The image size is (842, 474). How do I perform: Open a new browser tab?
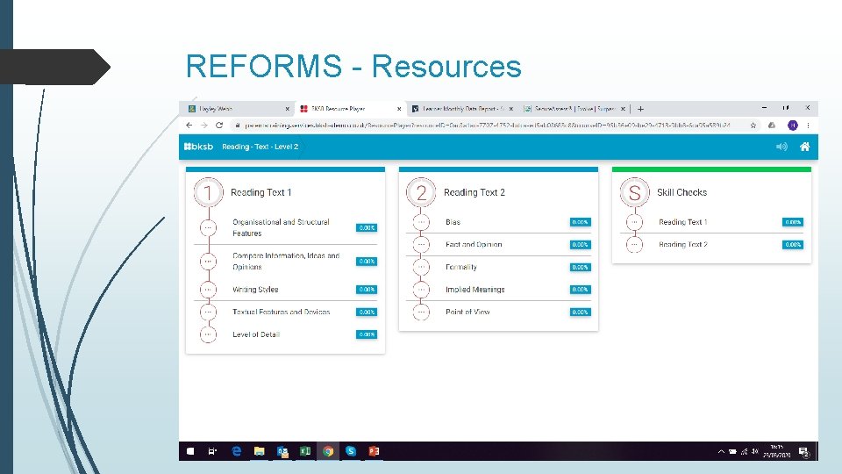coord(640,109)
